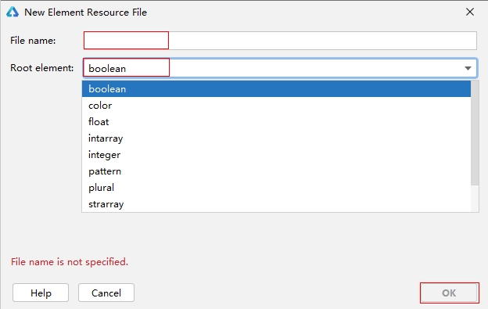Pick float as root element

click(x=276, y=122)
